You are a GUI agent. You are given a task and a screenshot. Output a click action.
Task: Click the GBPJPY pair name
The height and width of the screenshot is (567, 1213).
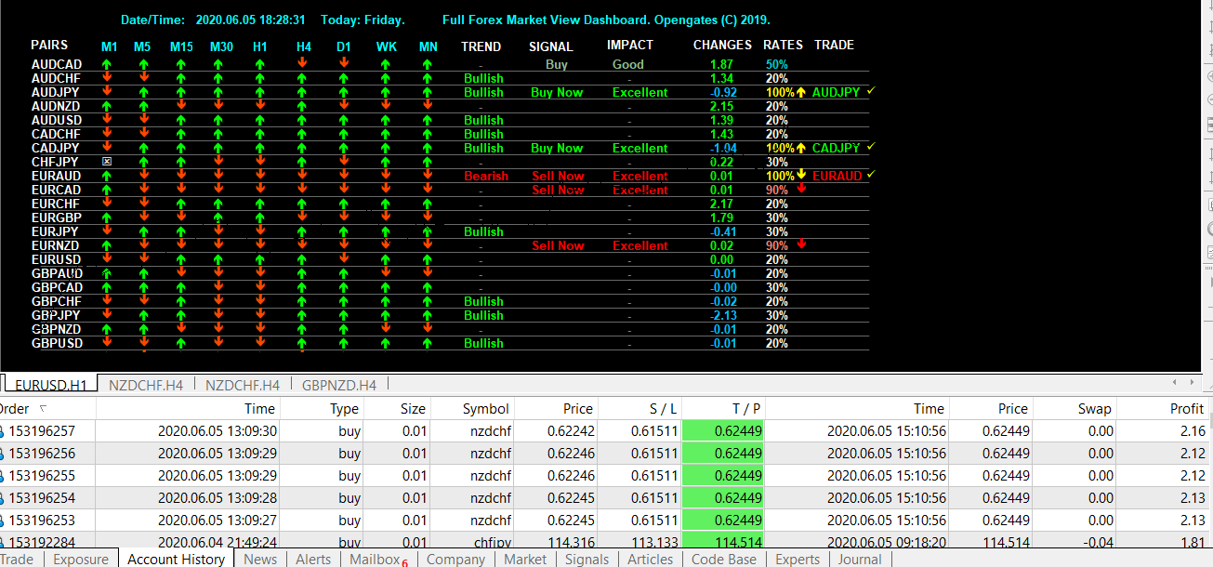55,316
